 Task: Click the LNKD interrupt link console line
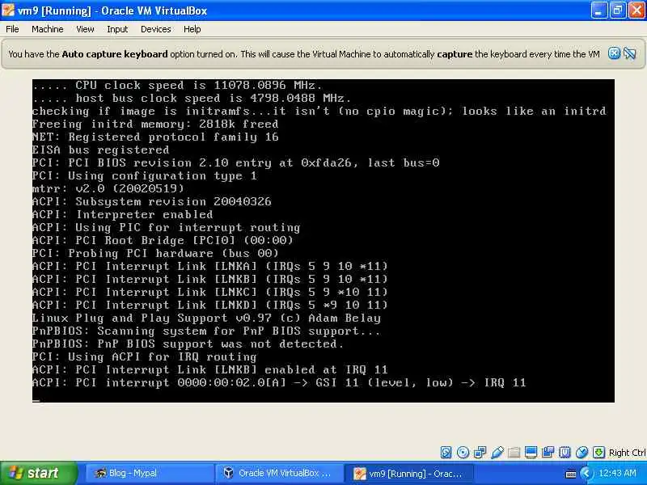click(210, 306)
